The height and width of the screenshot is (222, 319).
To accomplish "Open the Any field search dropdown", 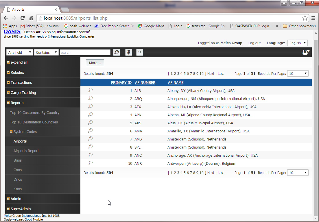I will pyautogui.click(x=20, y=52).
